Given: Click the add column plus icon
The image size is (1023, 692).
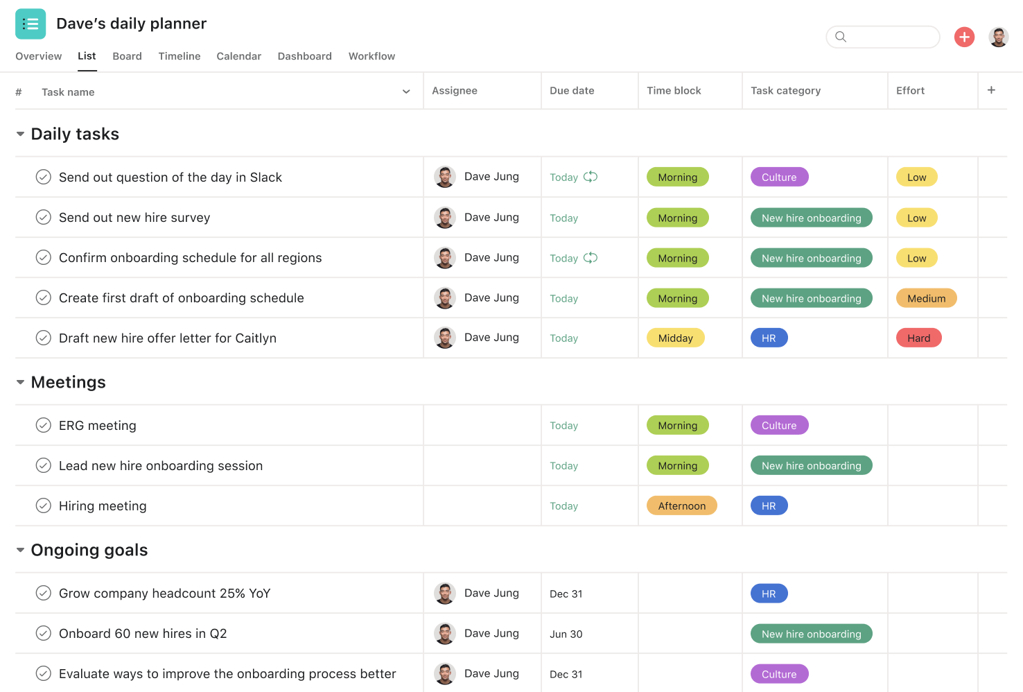Looking at the screenshot, I should (x=991, y=90).
